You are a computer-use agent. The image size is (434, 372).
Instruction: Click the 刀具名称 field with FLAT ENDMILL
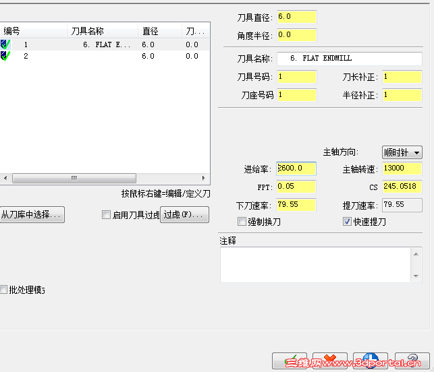click(x=350, y=59)
